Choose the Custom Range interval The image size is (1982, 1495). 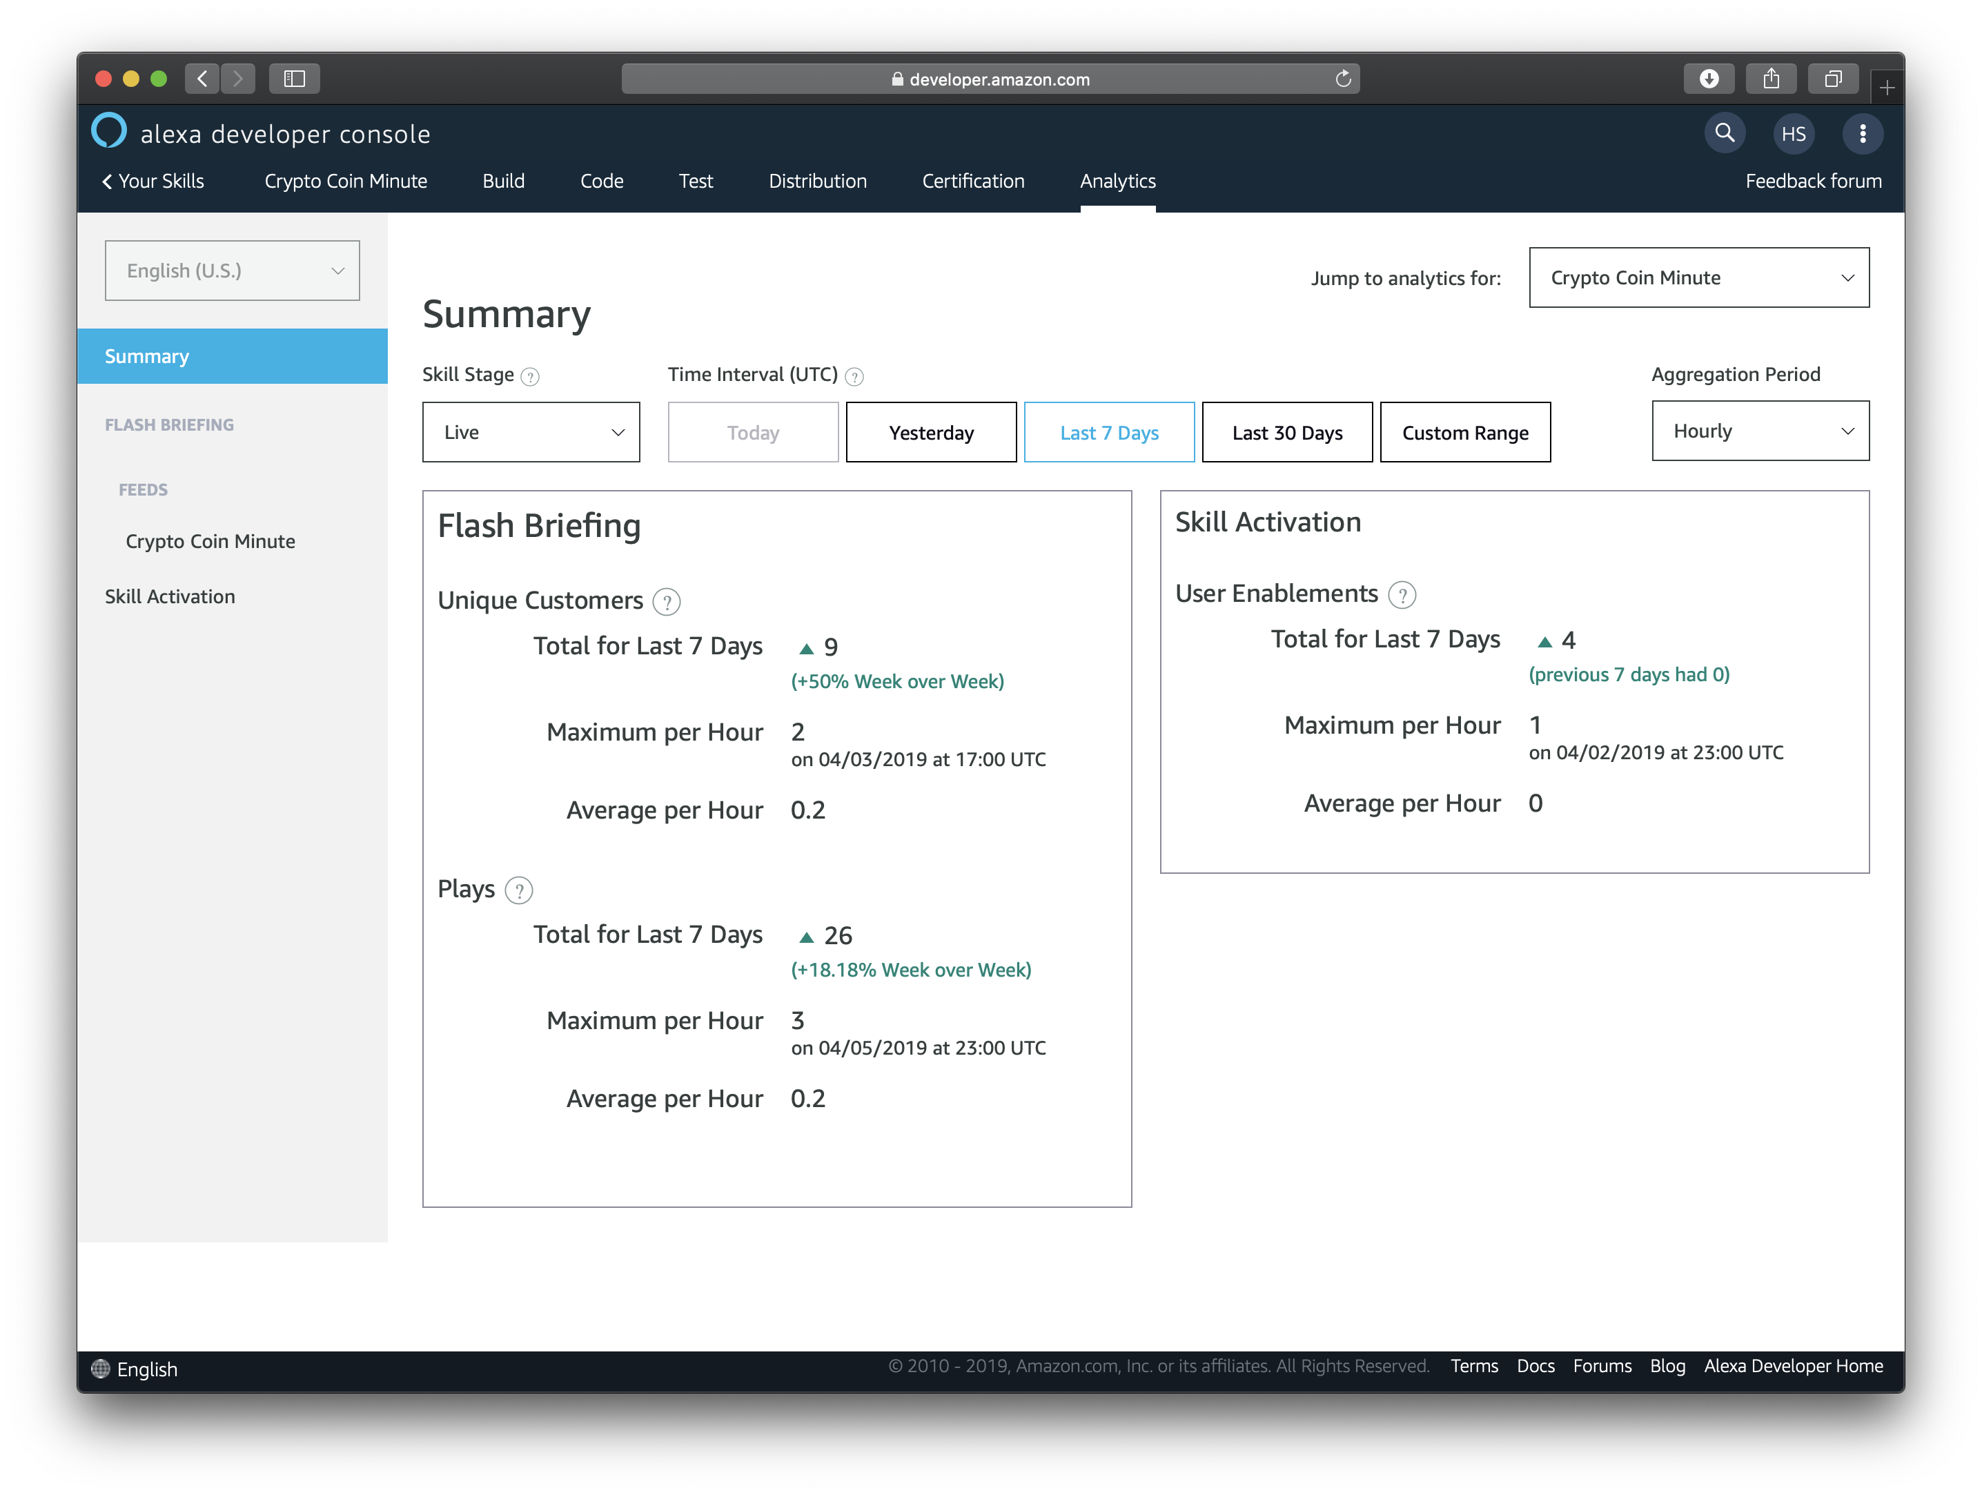pyautogui.click(x=1465, y=433)
